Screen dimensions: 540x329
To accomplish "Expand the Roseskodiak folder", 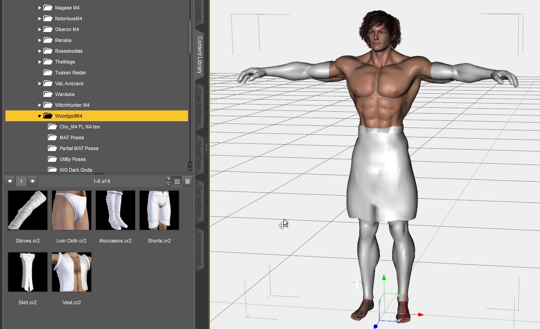I will click(40, 51).
